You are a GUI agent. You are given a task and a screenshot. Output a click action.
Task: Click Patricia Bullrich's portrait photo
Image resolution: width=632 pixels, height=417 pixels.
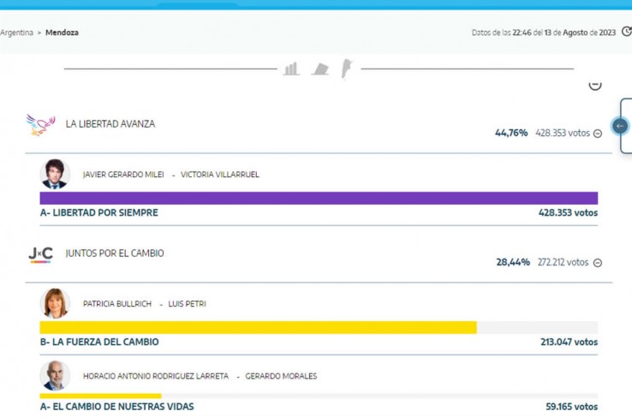pos(55,303)
